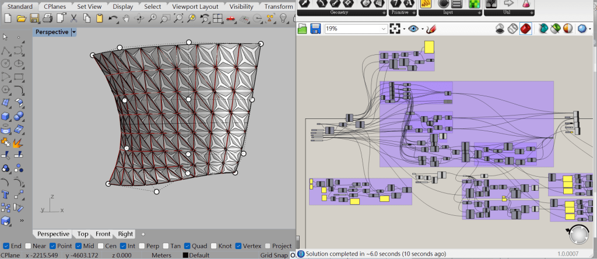Screen dimensions: 597x259
Task: Enable the Near osnap checkbox
Action: coord(28,246)
